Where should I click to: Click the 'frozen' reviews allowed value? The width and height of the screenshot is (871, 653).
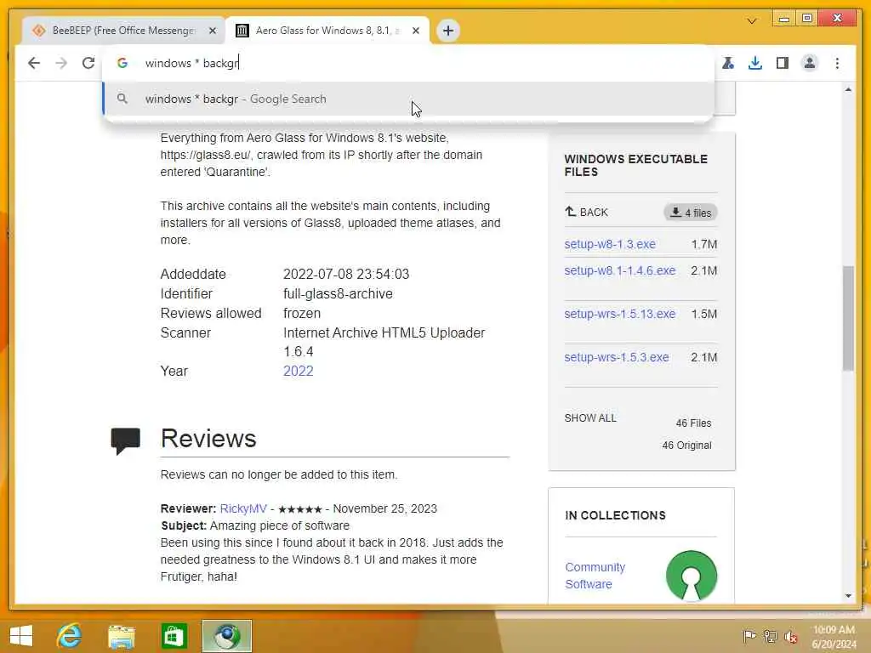[x=302, y=313]
